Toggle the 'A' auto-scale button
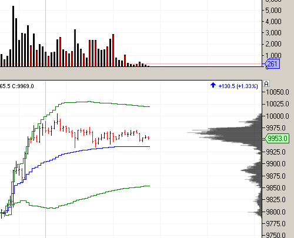294x238 pixels. 266,84
